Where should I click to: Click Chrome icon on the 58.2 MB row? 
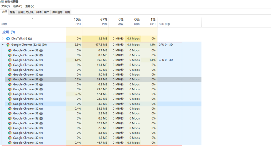10,109
